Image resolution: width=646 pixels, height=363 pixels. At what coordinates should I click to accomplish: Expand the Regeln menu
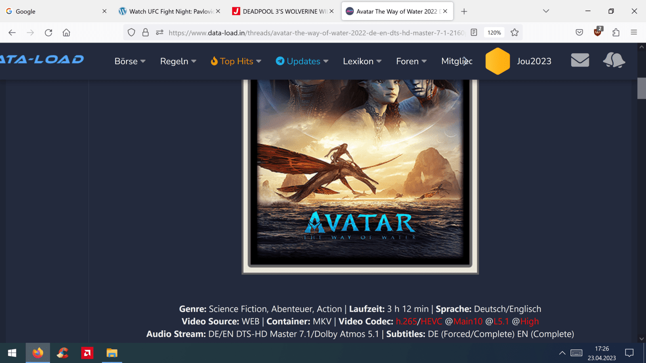tap(178, 61)
